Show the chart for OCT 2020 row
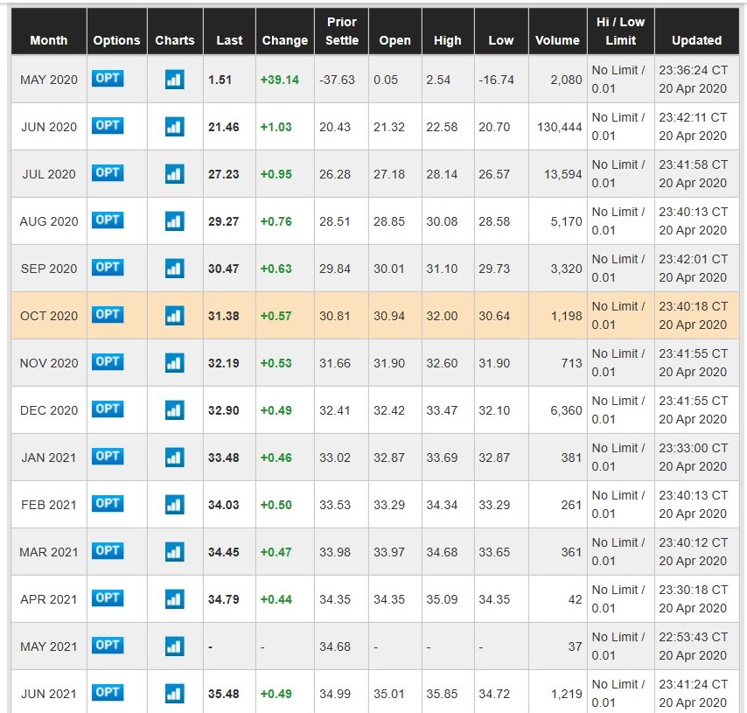Image resolution: width=747 pixels, height=713 pixels. click(x=175, y=316)
